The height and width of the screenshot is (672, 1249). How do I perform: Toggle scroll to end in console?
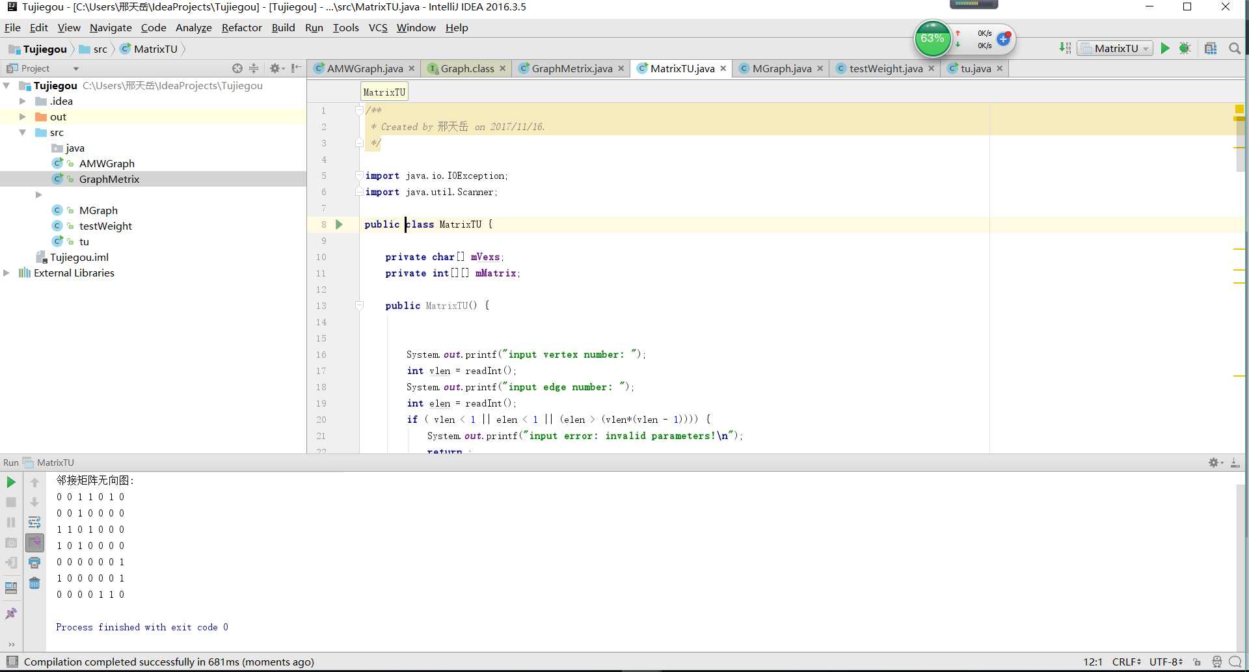(x=34, y=543)
